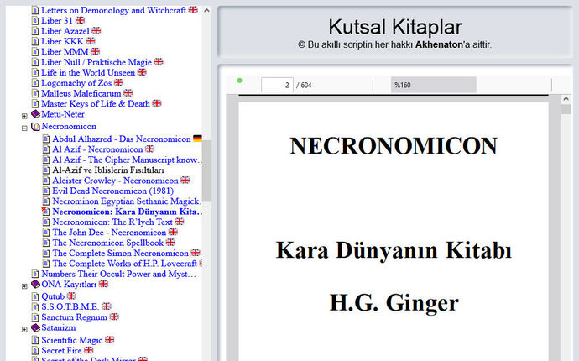Open Necronomicon: The R'lyeh Text
Image resolution: width=579 pixels, height=361 pixels.
click(x=112, y=222)
